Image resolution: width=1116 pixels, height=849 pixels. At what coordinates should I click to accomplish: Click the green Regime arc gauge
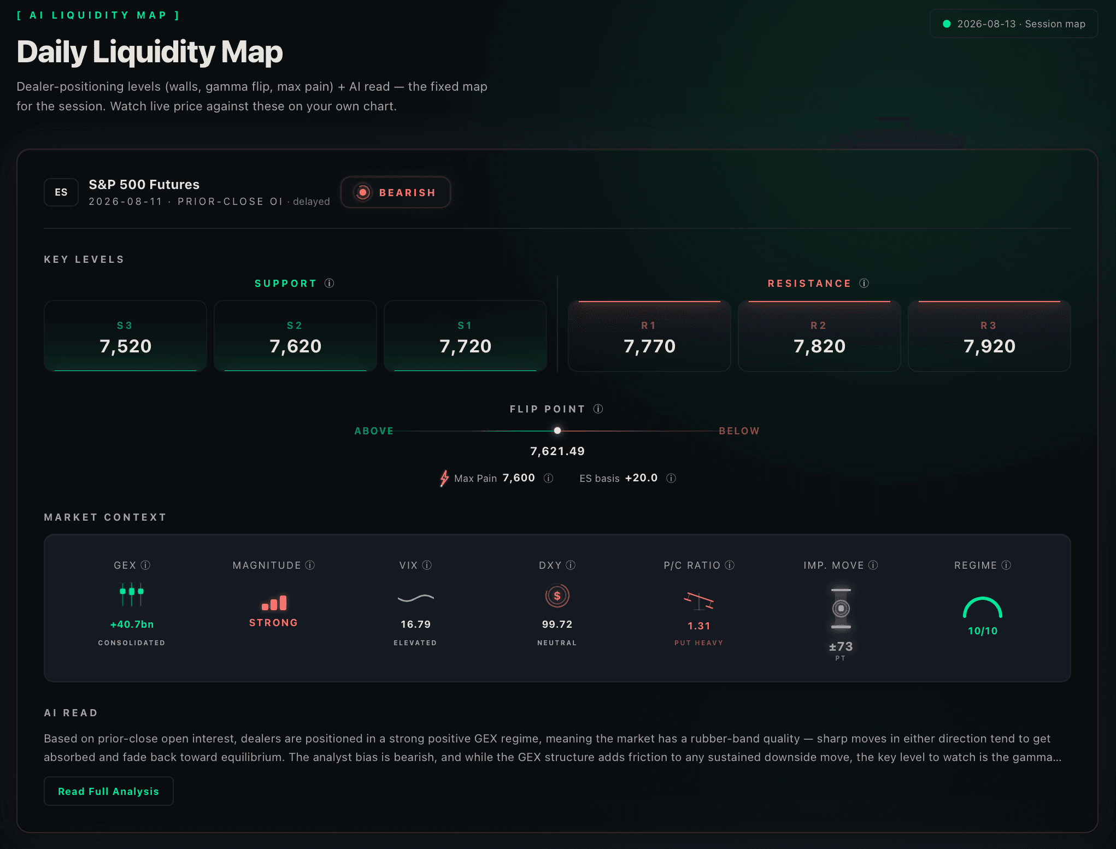tap(983, 607)
